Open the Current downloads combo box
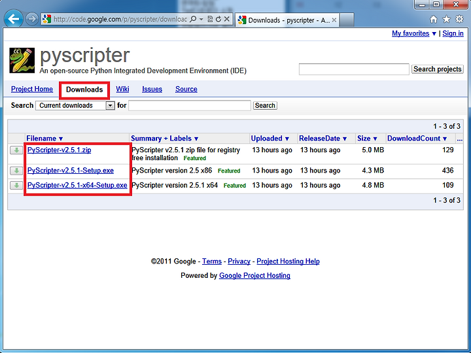This screenshot has width=471, height=353. [75, 106]
